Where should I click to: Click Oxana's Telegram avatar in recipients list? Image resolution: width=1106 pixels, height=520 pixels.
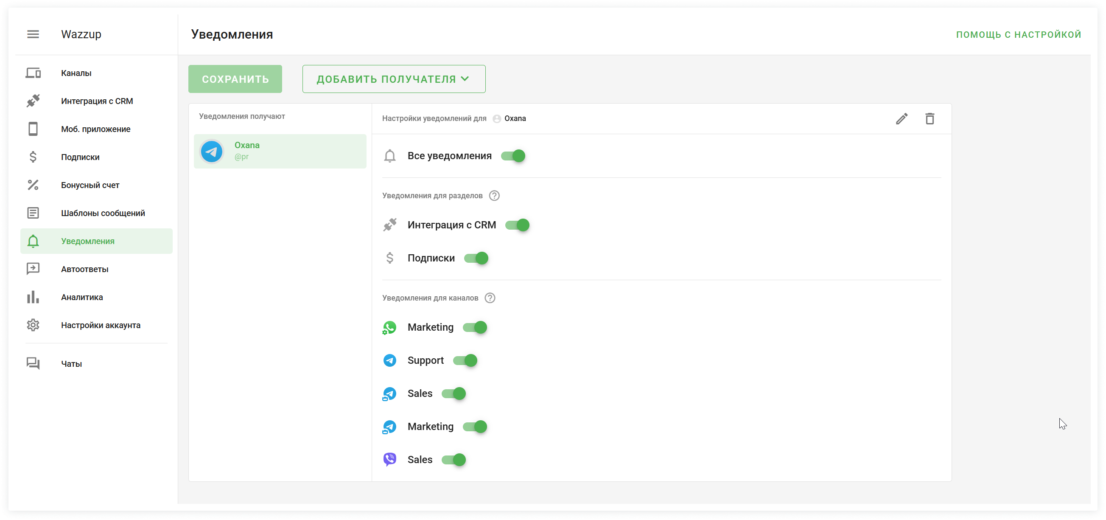coord(212,151)
